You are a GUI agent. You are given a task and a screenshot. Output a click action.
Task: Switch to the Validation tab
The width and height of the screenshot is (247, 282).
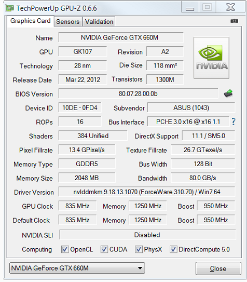(x=99, y=22)
